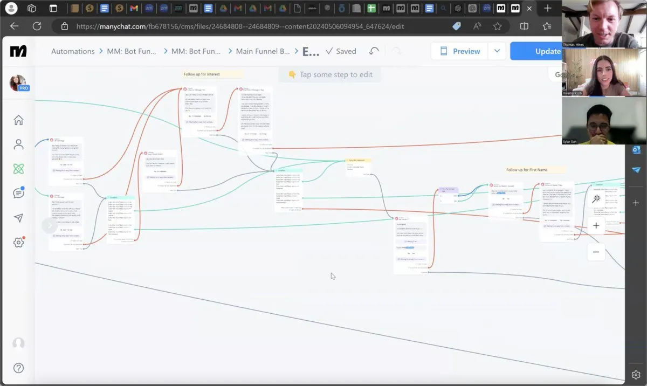Viewport: 647px width, 386px height.
Task: Open the Main Funnel B... breadcrumb
Action: click(x=264, y=51)
